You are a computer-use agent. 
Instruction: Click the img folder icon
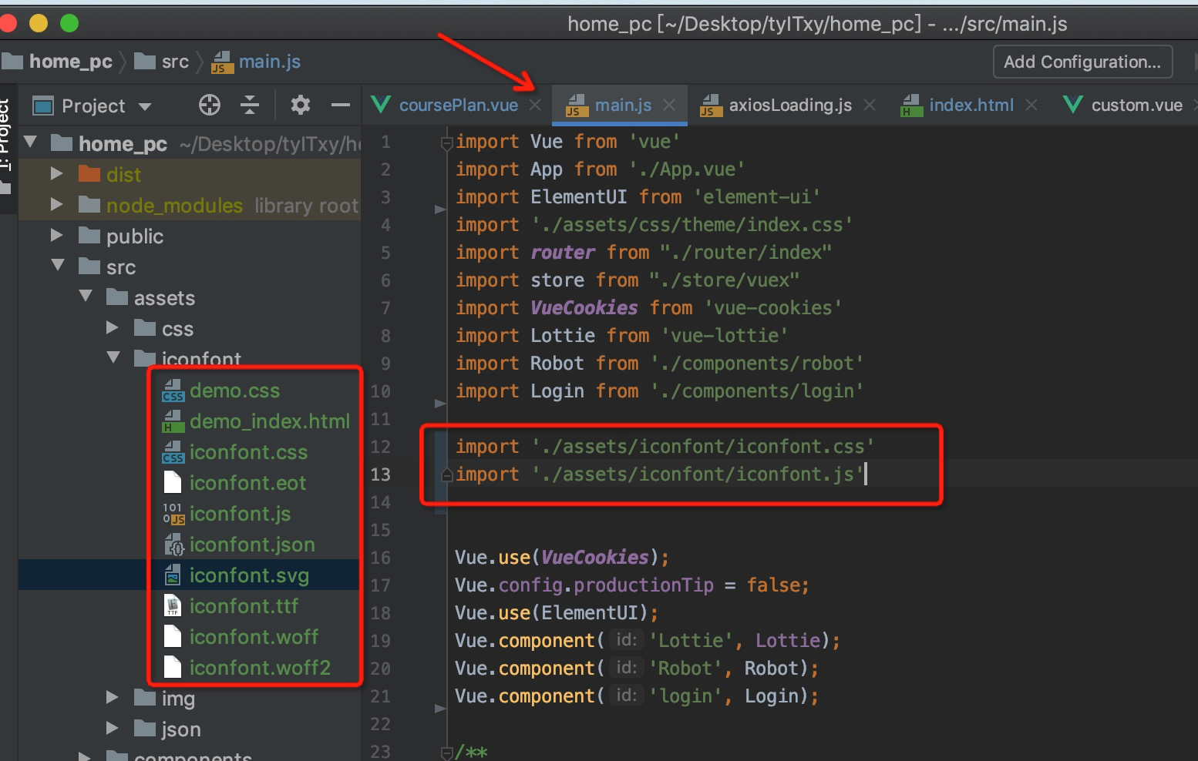[x=145, y=697]
